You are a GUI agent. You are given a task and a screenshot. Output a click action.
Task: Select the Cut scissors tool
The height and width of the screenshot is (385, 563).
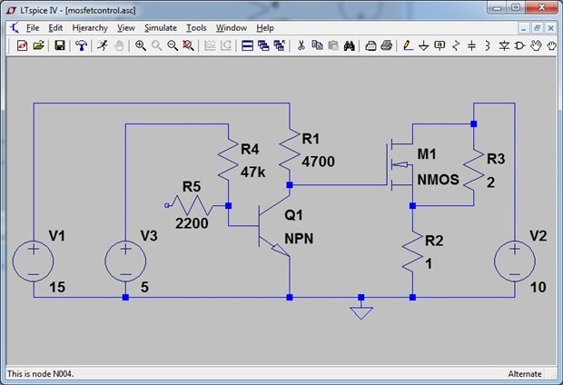[301, 45]
